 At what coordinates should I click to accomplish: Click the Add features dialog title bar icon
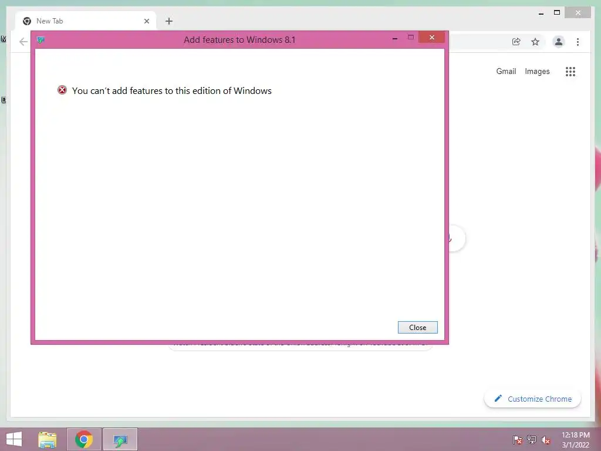point(40,40)
